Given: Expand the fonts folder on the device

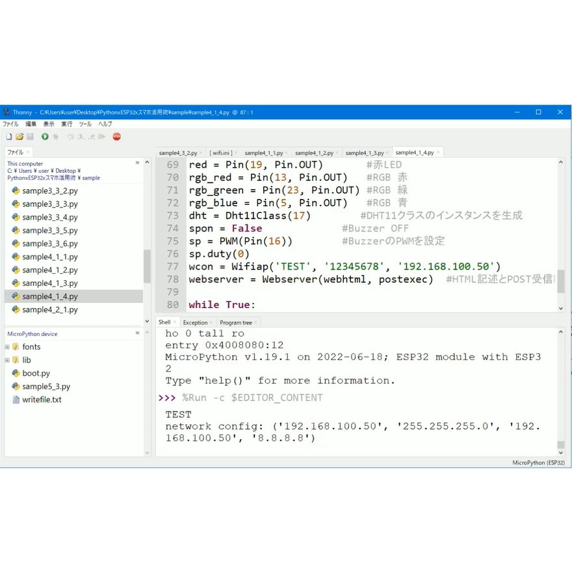Looking at the screenshot, I should coord(7,347).
